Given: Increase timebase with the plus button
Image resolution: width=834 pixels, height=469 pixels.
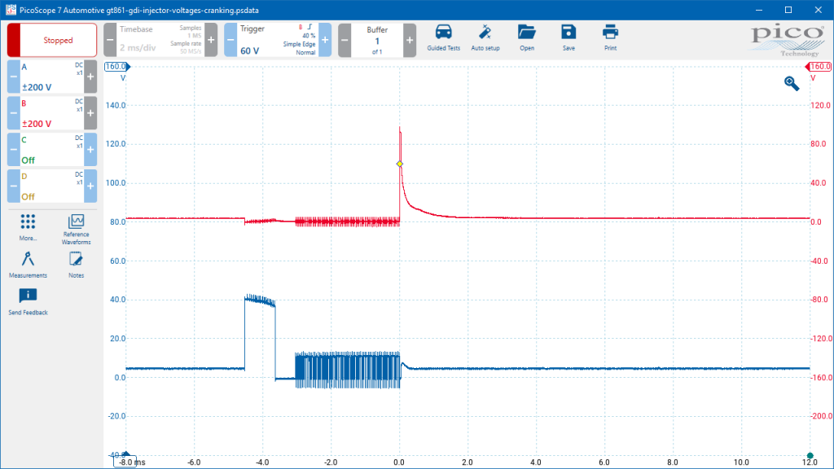Looking at the screenshot, I should [211, 40].
